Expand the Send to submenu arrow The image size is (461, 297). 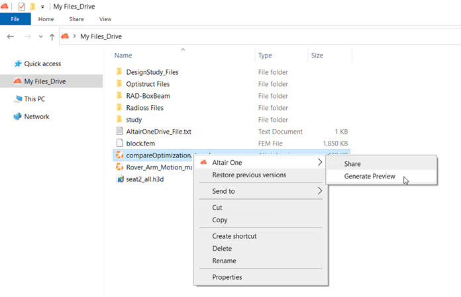click(319, 191)
